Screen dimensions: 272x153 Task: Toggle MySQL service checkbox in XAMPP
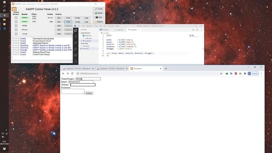tap(16, 22)
